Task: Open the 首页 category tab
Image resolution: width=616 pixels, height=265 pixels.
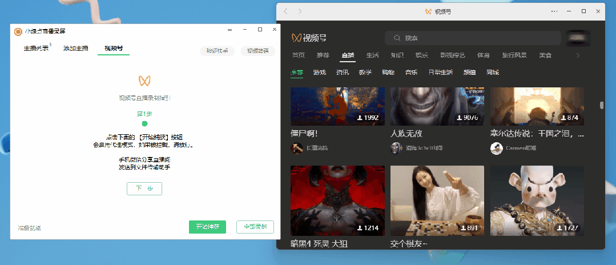Action: click(x=299, y=55)
